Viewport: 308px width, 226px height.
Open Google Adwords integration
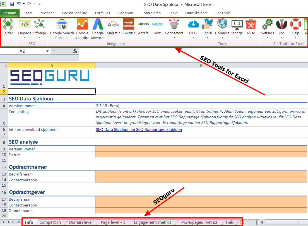click(98, 29)
